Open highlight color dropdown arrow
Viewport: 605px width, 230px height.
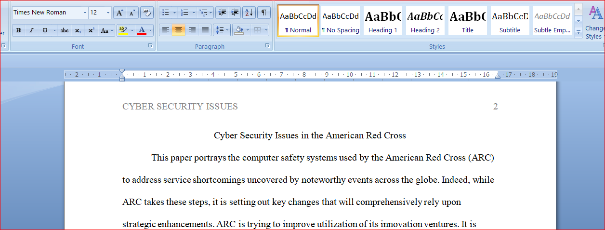[132, 30]
